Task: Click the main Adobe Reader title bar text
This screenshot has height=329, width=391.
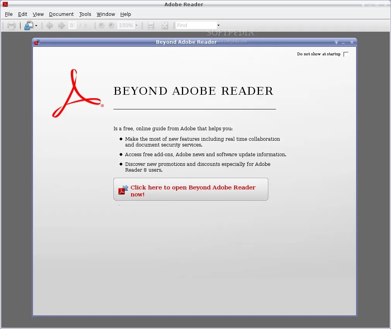Action: tap(184, 5)
